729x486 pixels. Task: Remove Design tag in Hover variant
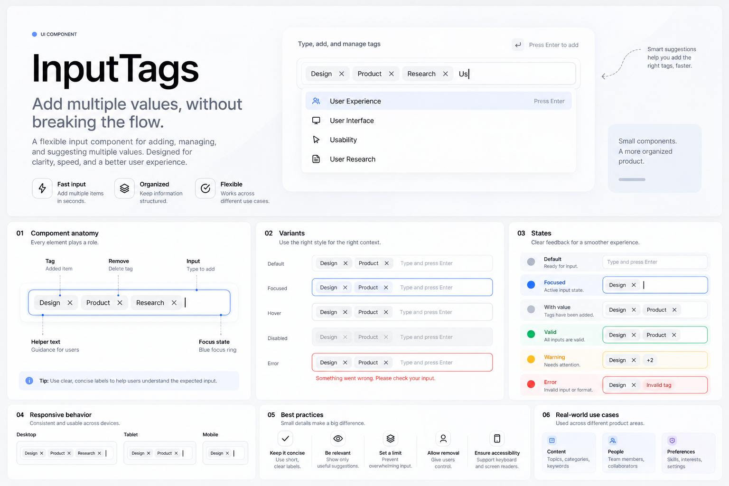point(345,312)
